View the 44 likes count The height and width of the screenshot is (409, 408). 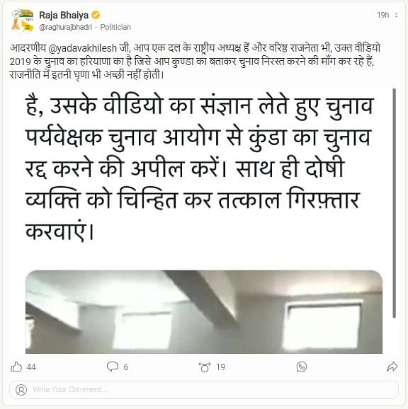point(31,367)
